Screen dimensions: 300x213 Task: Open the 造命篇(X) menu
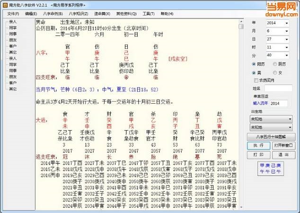click(102, 14)
